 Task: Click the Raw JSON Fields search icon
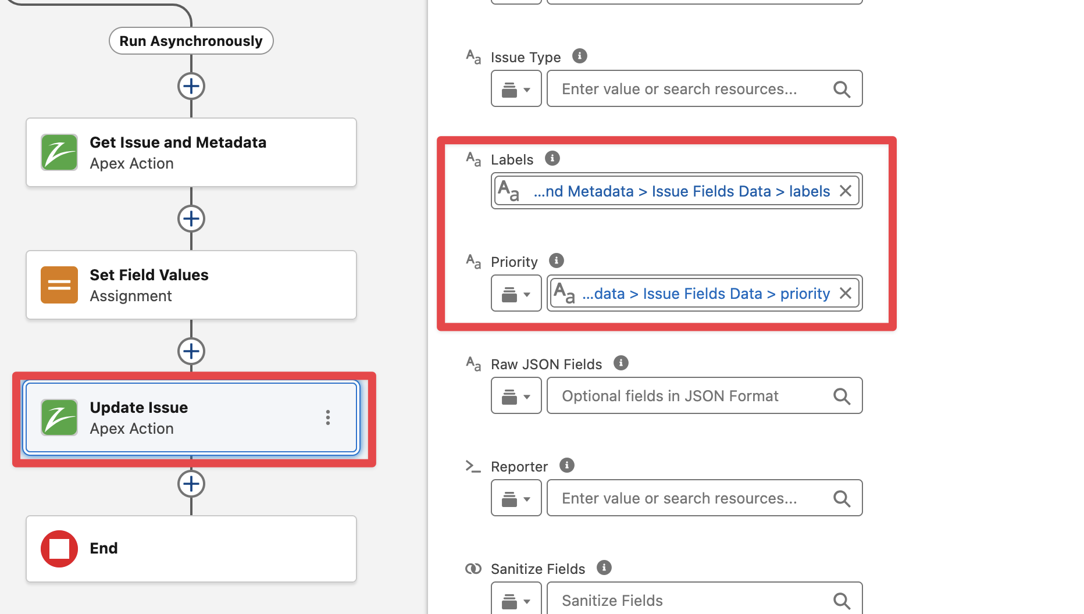coord(841,396)
